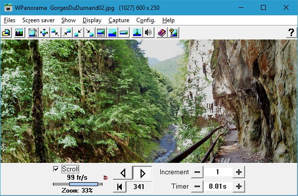The image size is (298, 196).
Task: Move window to the bottom-right corner icon
Action: [90, 33]
